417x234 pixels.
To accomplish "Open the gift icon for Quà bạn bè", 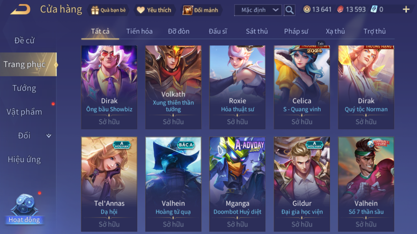I will click(95, 10).
